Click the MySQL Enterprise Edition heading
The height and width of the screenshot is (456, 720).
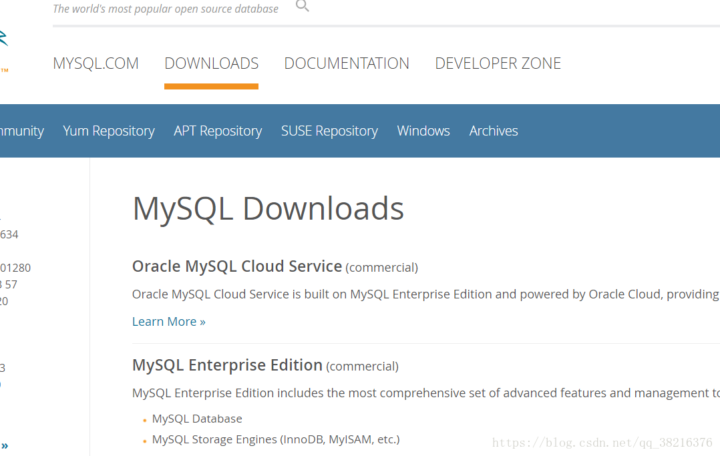[227, 365]
